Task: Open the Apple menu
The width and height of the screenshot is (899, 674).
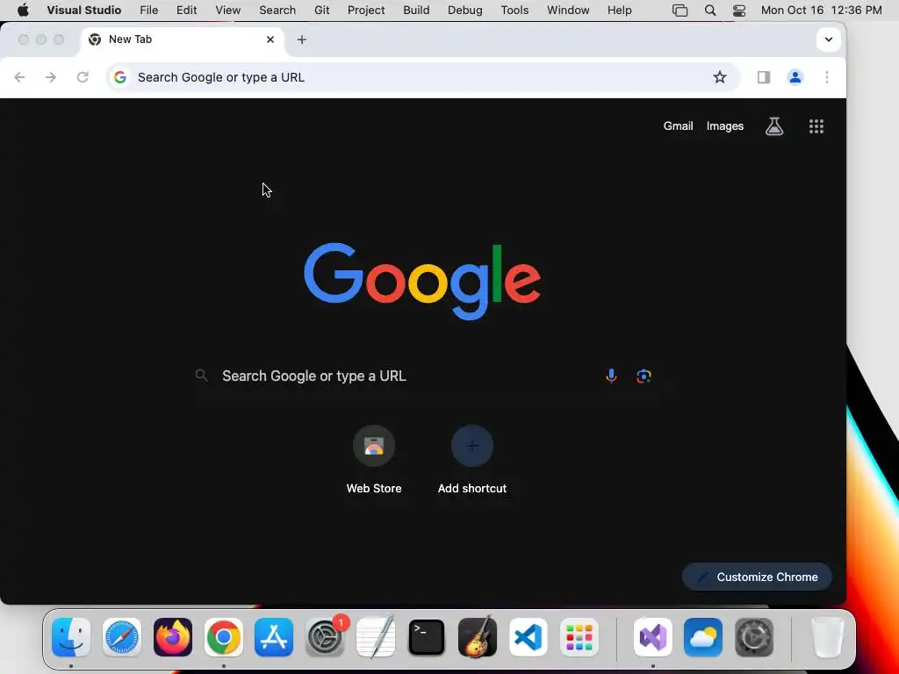Action: [x=23, y=11]
